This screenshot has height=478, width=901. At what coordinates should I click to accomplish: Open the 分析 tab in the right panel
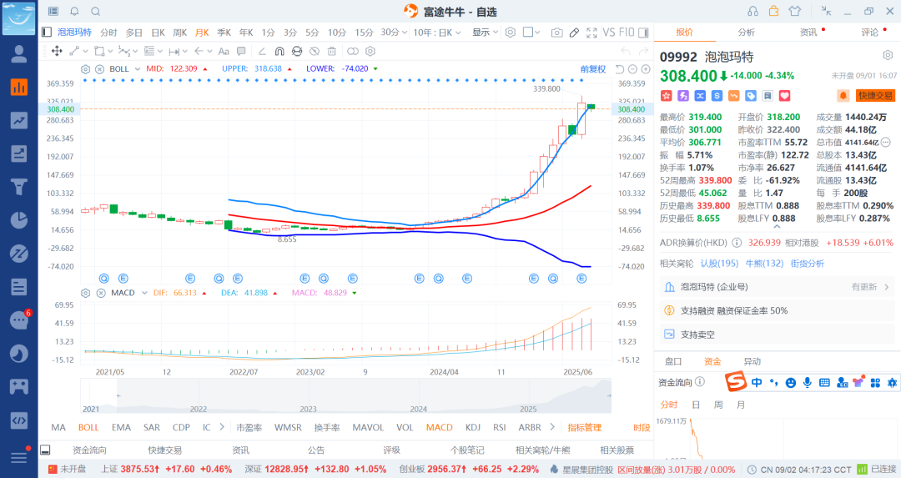(x=747, y=33)
